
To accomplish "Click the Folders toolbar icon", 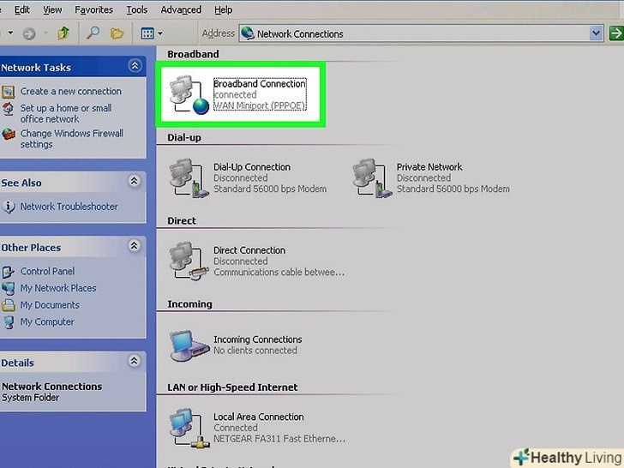I will tap(117, 33).
